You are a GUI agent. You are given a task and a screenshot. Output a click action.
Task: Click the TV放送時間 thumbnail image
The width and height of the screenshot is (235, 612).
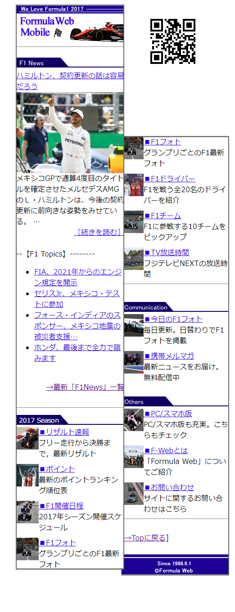(134, 259)
